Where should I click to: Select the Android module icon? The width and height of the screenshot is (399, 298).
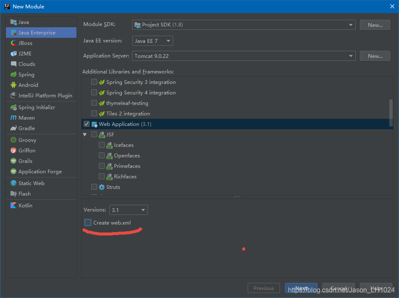click(x=14, y=85)
